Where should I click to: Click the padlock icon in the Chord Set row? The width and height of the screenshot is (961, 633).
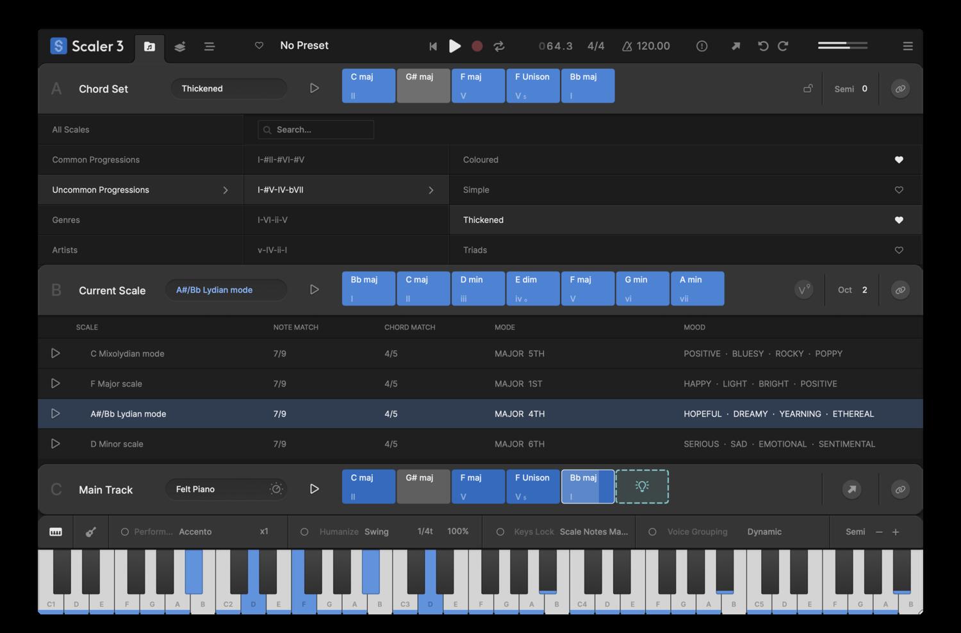808,88
